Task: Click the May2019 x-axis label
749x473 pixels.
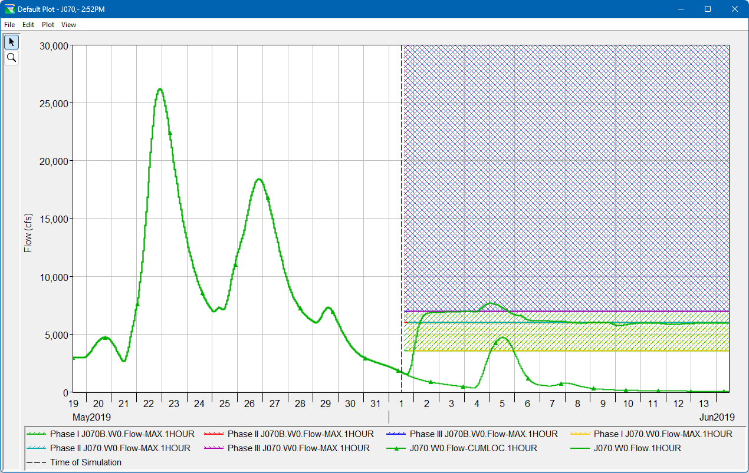Action: [x=92, y=417]
